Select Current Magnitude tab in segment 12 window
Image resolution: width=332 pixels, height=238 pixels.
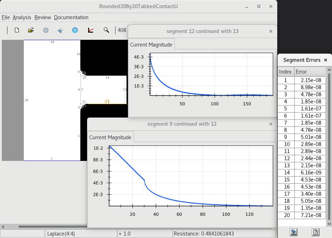tap(151, 45)
